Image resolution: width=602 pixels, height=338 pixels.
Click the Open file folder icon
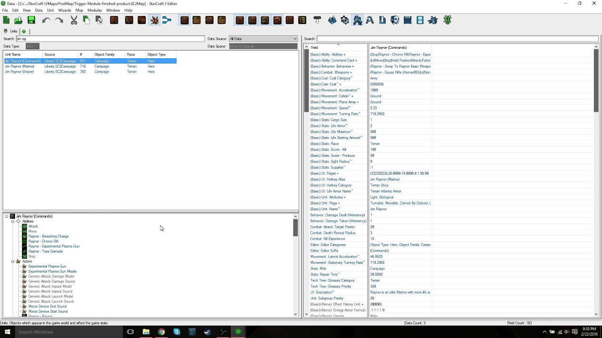click(18, 20)
